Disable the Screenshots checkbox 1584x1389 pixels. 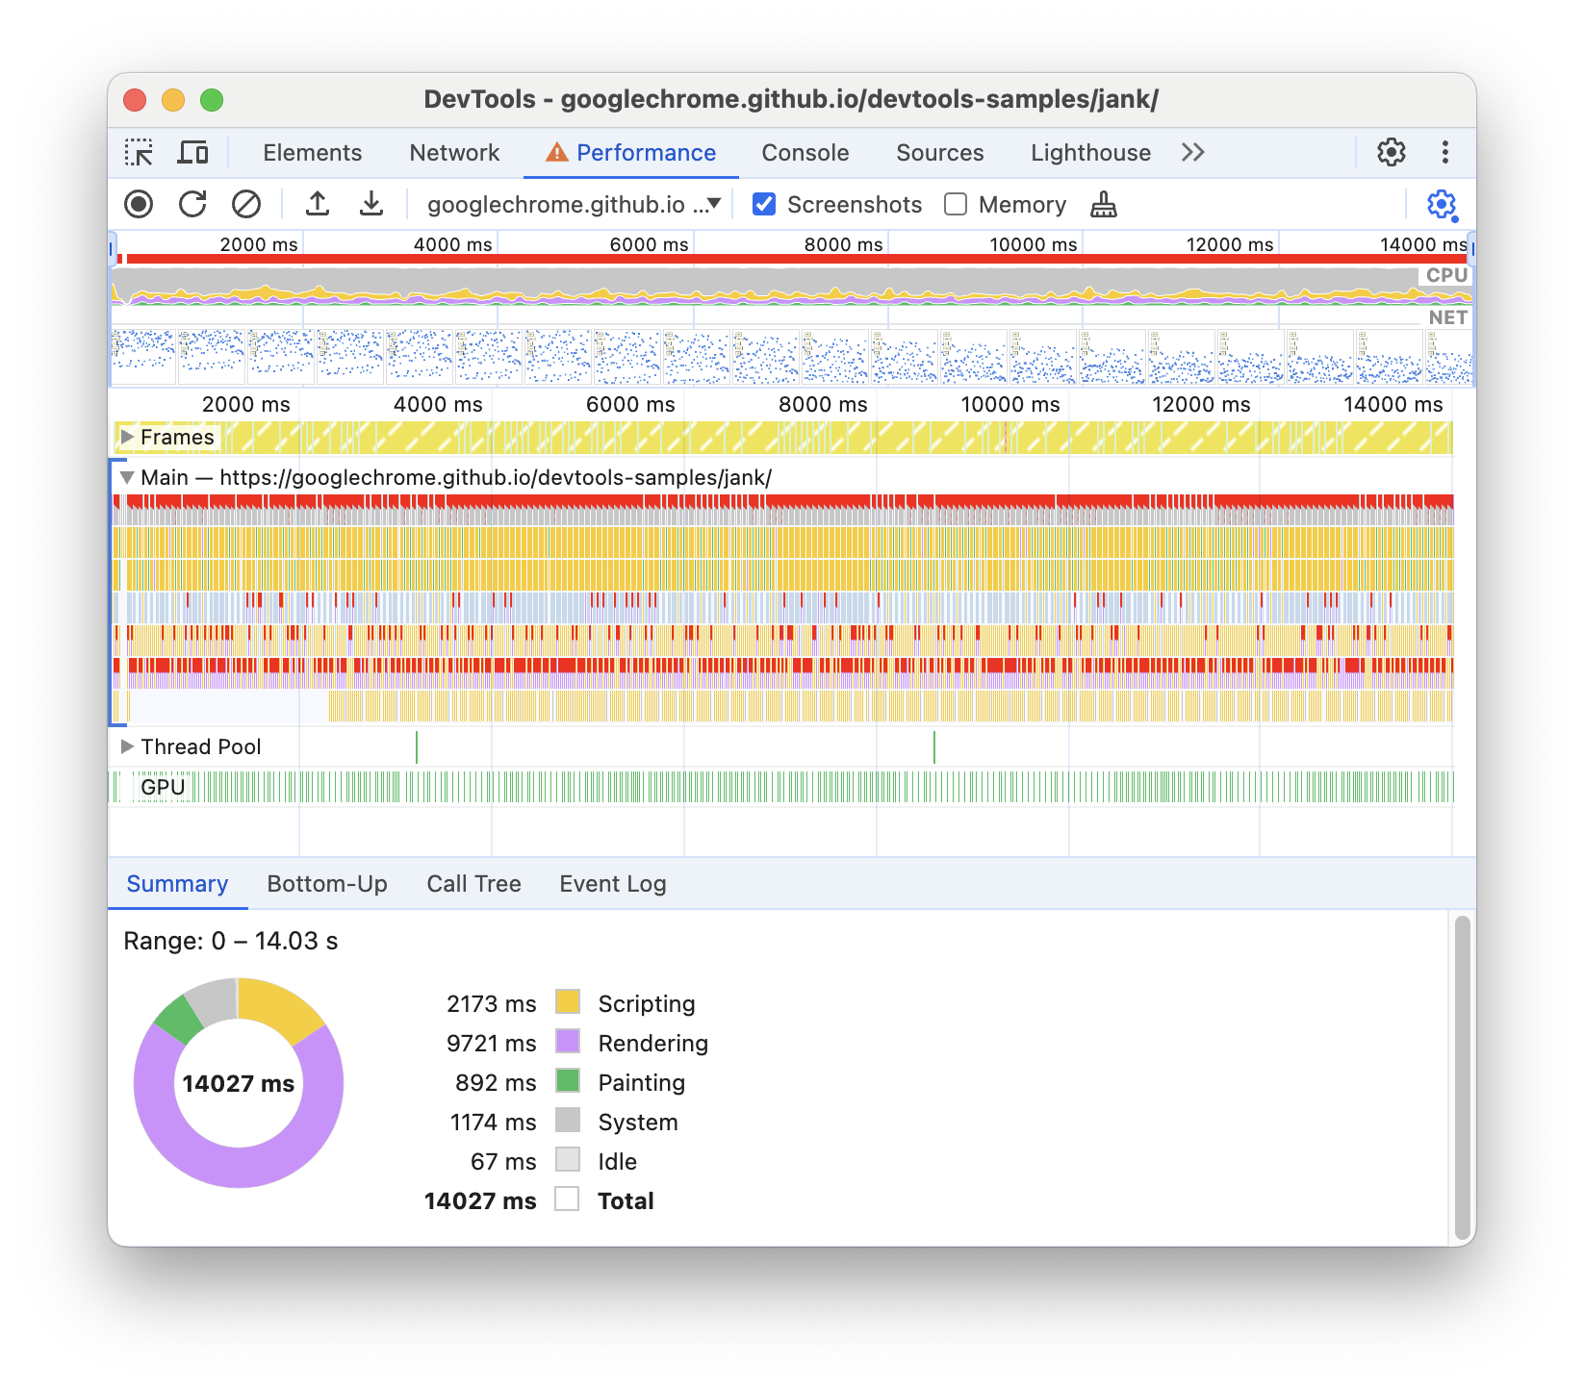[763, 204]
